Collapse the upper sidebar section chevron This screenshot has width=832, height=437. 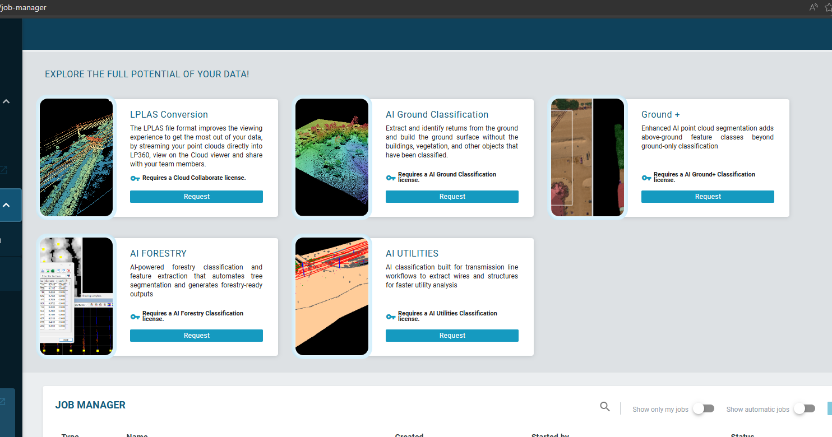[x=6, y=102]
